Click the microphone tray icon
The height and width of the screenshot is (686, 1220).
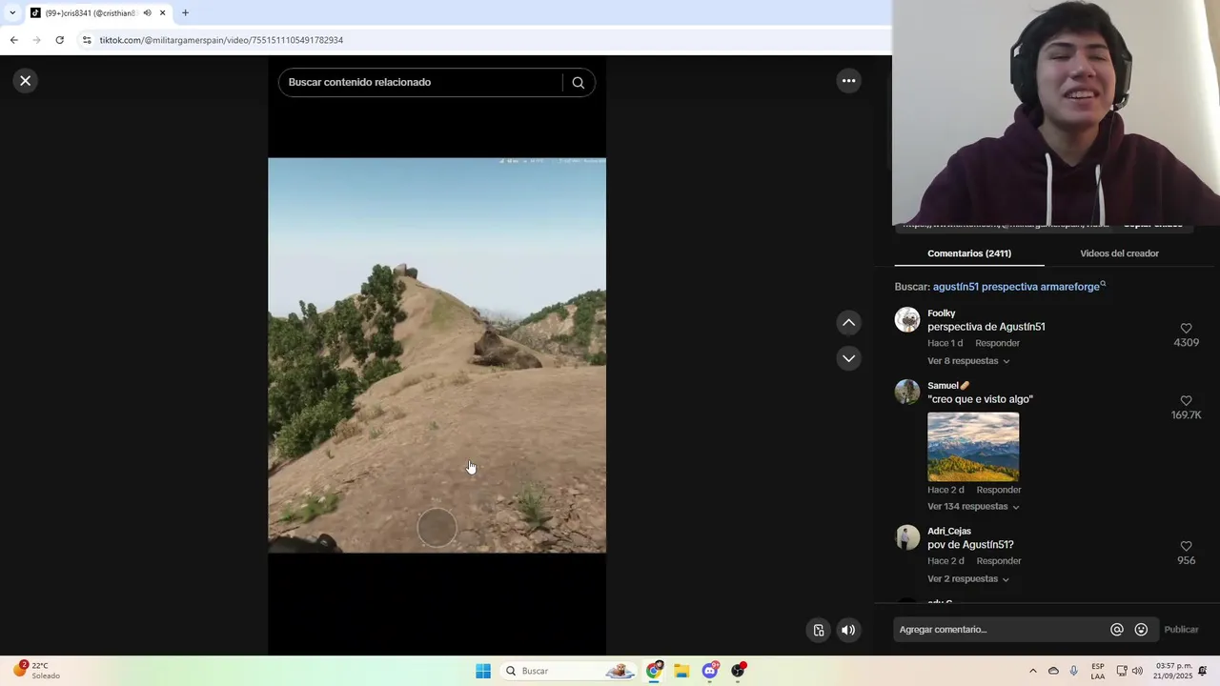click(1074, 671)
